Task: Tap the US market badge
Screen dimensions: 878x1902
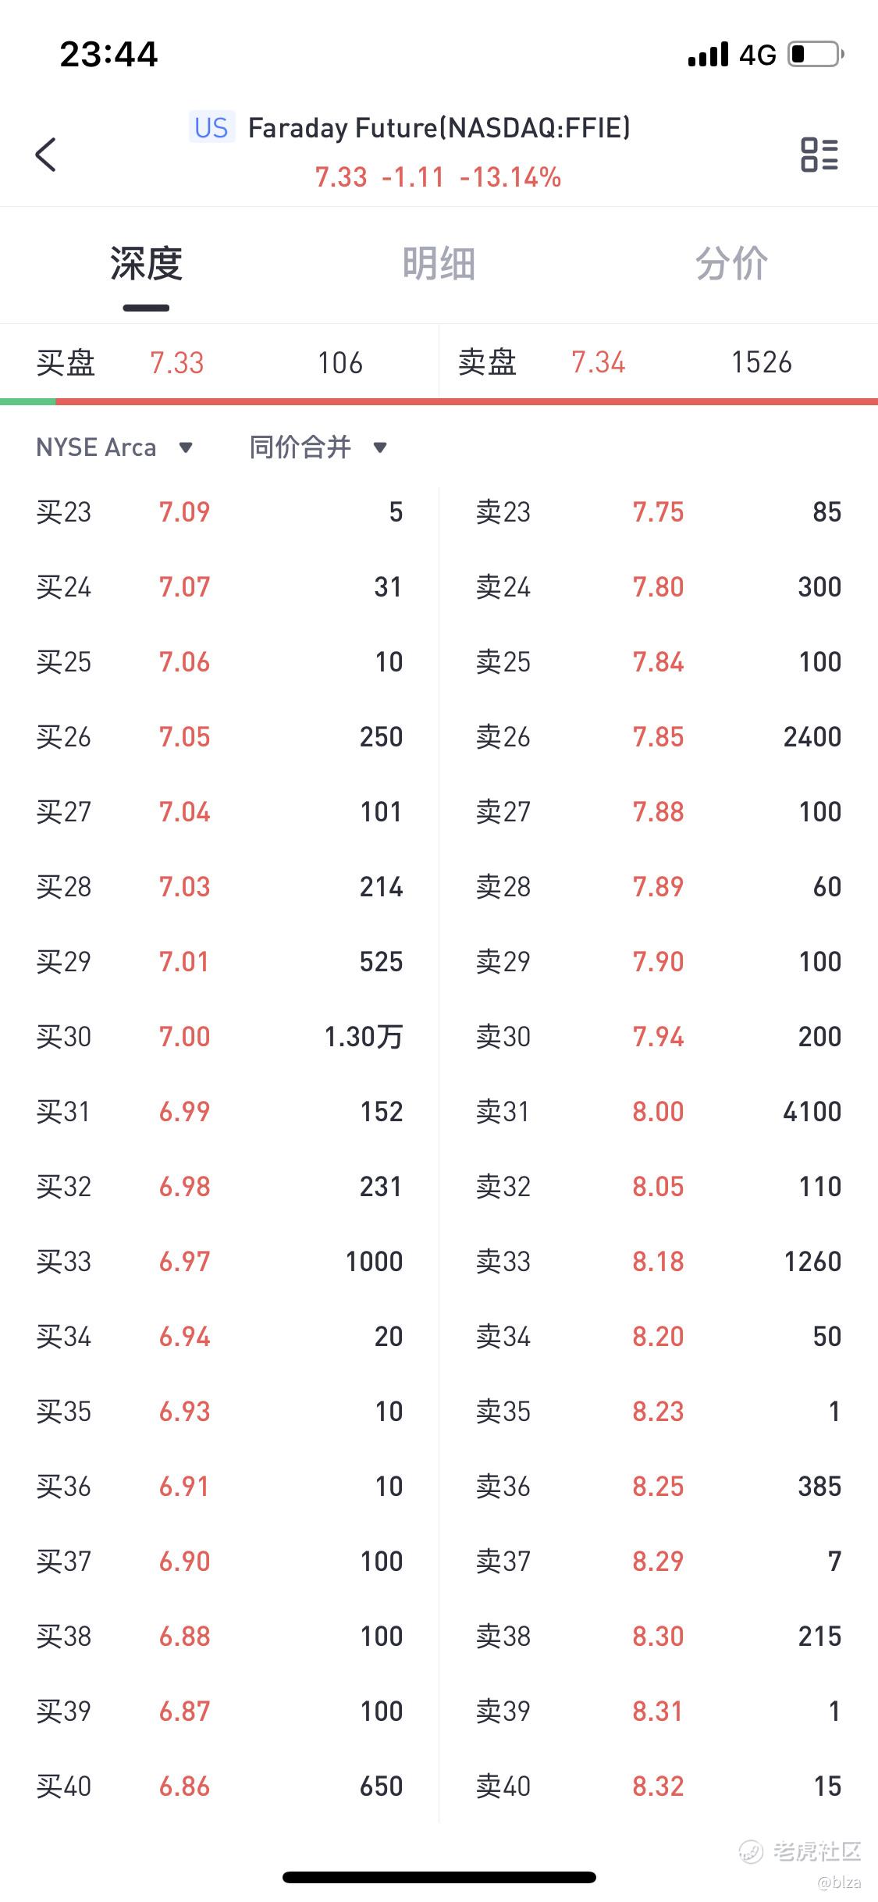Action: click(211, 127)
